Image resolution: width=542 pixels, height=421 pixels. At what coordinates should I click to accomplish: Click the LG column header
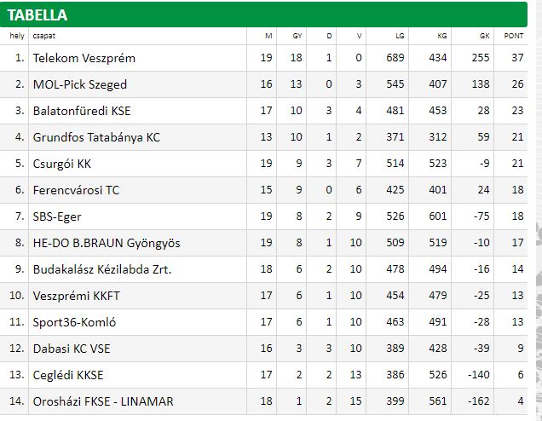point(400,36)
